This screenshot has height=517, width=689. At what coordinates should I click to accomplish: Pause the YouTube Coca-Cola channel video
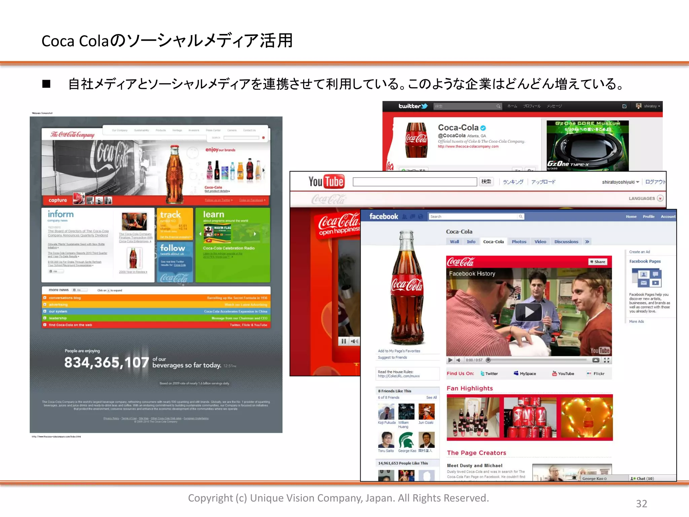click(x=343, y=341)
